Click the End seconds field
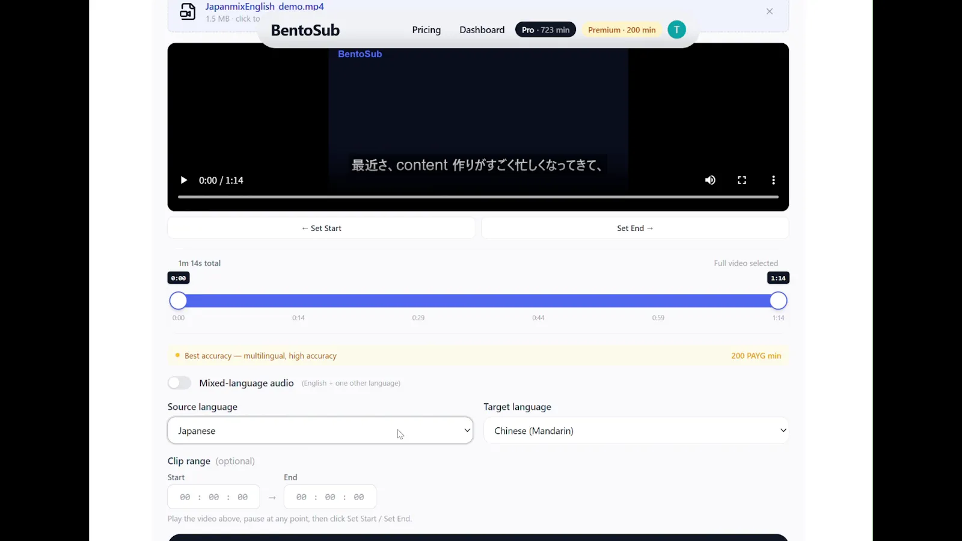The image size is (962, 541). coord(359,497)
